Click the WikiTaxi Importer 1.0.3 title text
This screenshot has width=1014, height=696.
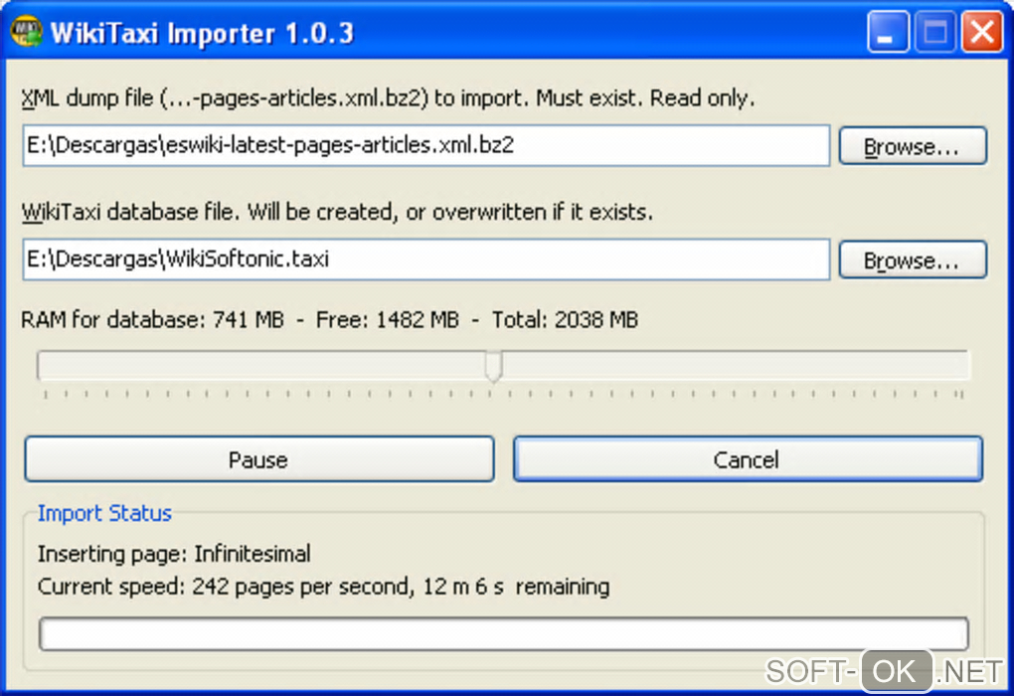pyautogui.click(x=202, y=33)
